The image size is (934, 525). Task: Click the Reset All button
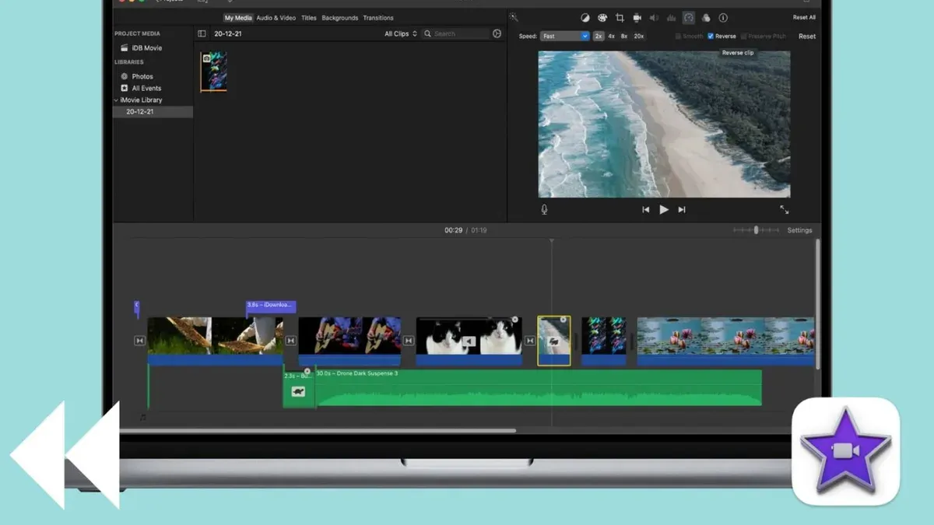point(804,17)
